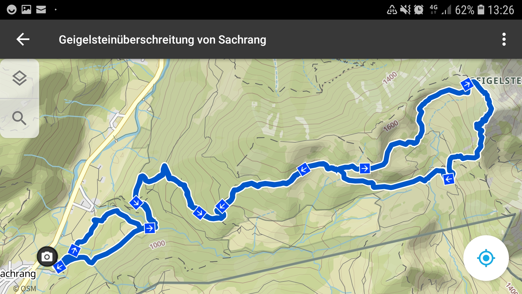Tap the 1600 contour elevation label
Viewport: 522px width, 294px height.
tap(391, 126)
